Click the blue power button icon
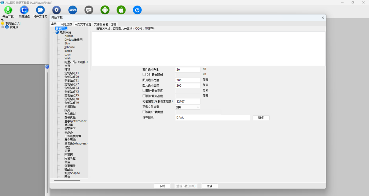 tap(137, 10)
